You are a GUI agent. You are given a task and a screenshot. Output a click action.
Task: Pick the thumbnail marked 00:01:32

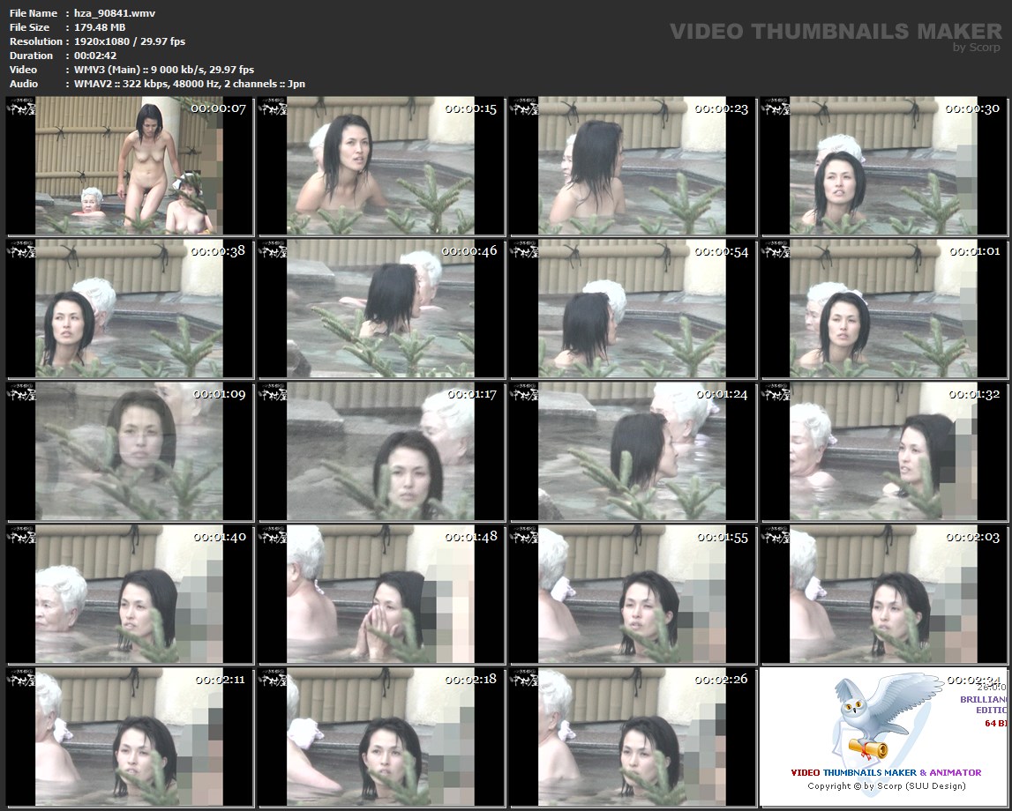point(884,451)
